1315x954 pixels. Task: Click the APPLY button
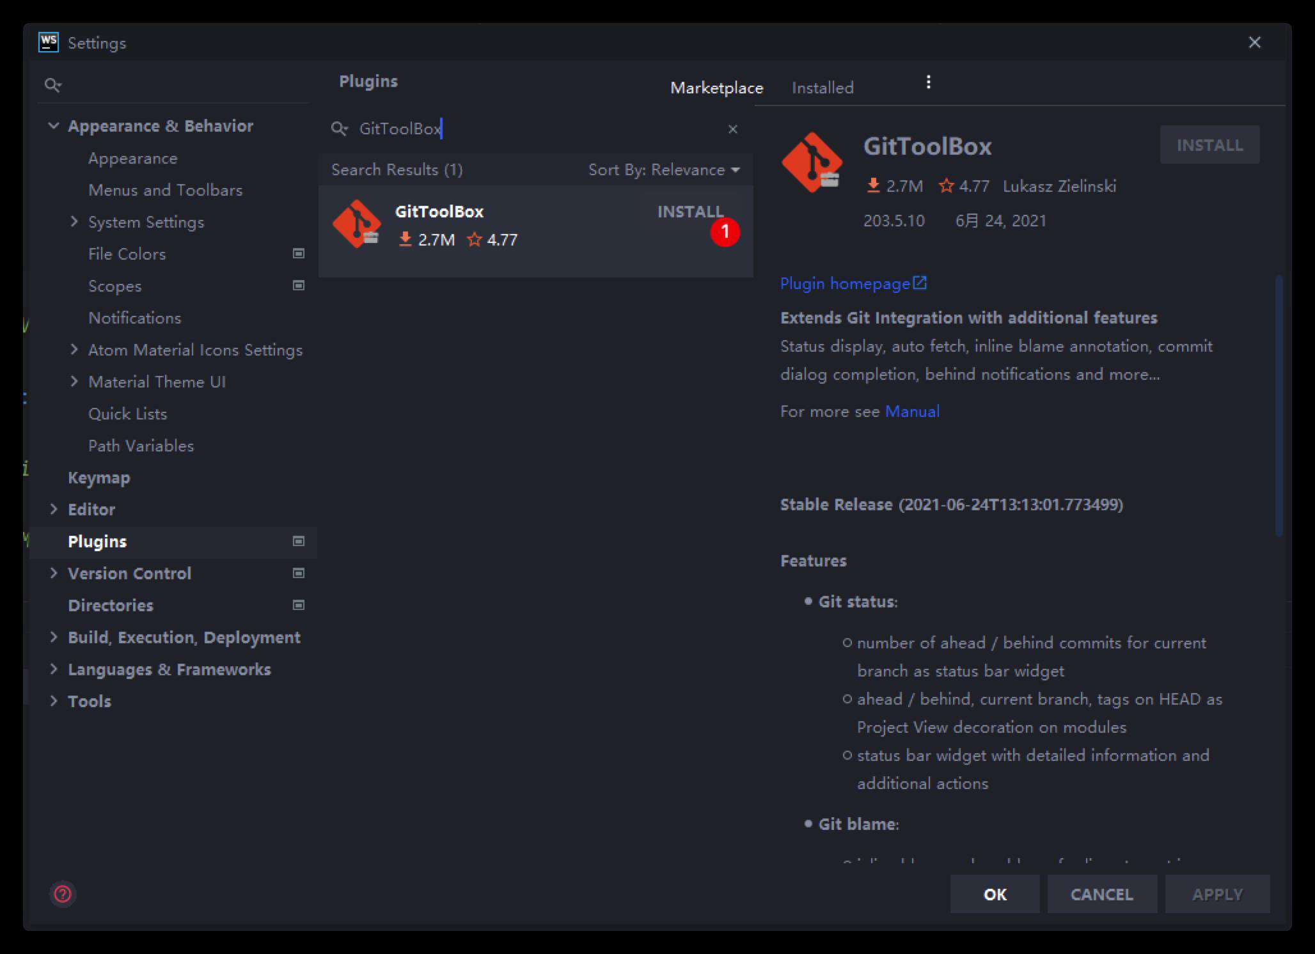click(1217, 894)
